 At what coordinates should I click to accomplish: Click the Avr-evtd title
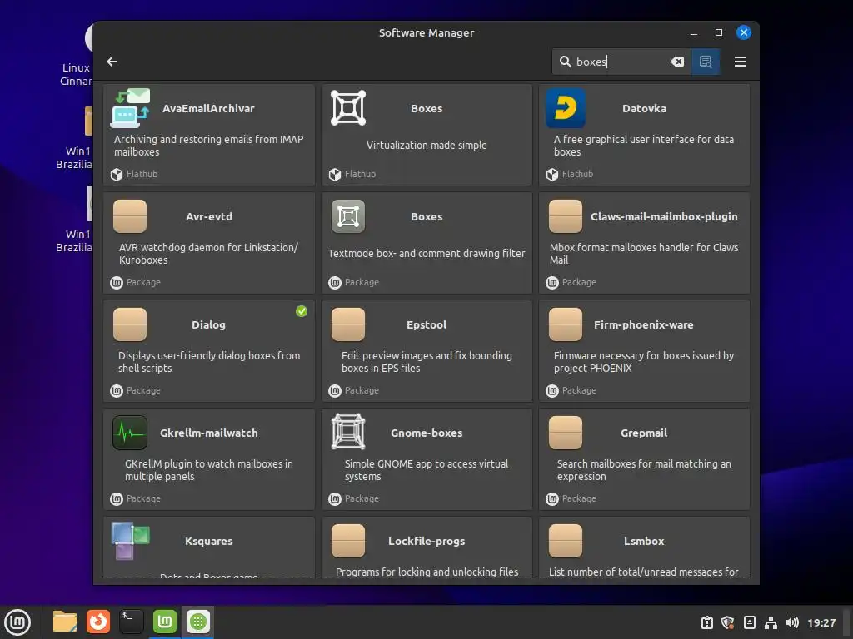[x=209, y=217]
